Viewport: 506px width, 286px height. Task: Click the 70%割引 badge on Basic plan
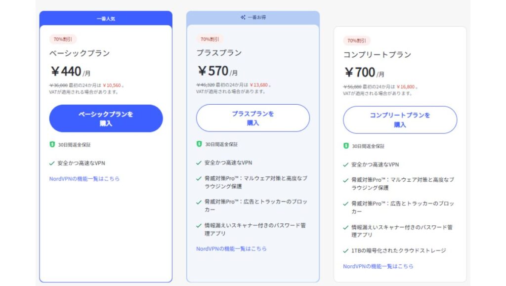click(63, 40)
